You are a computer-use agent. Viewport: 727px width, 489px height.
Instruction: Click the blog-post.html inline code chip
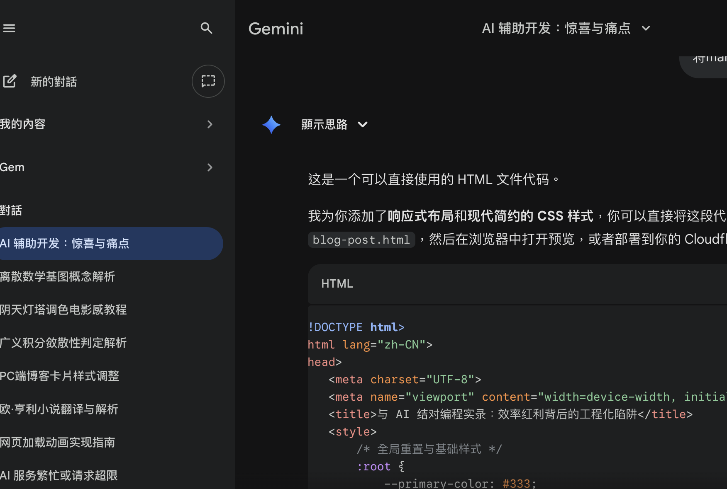click(x=361, y=240)
